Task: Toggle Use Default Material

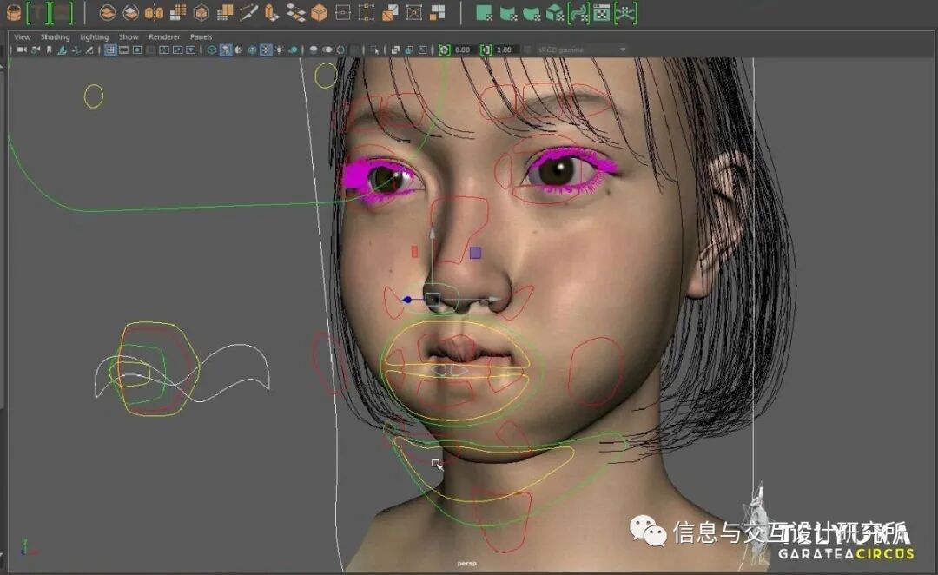Action: click(238, 50)
